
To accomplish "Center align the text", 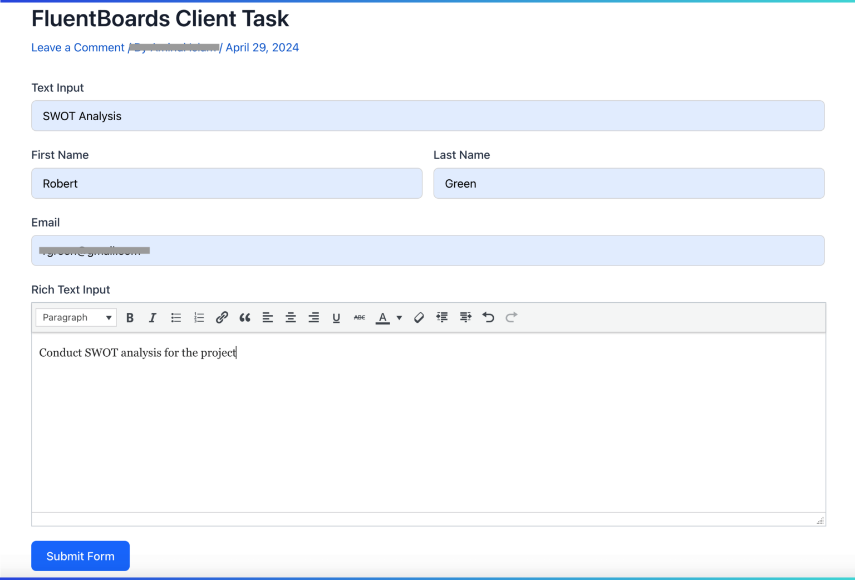I will (291, 317).
